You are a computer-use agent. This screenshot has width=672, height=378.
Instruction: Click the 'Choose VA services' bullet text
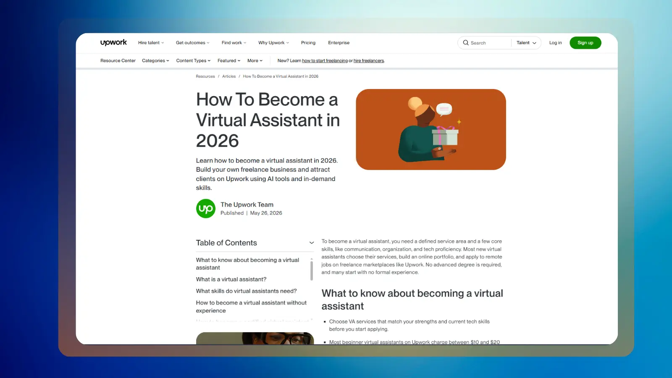point(409,325)
